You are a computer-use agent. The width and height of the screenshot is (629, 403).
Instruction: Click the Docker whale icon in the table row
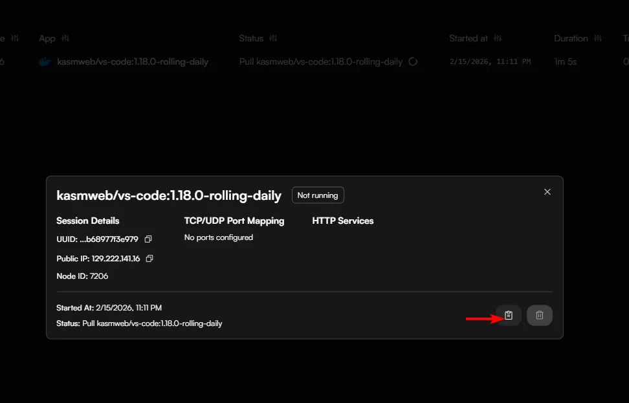click(45, 61)
